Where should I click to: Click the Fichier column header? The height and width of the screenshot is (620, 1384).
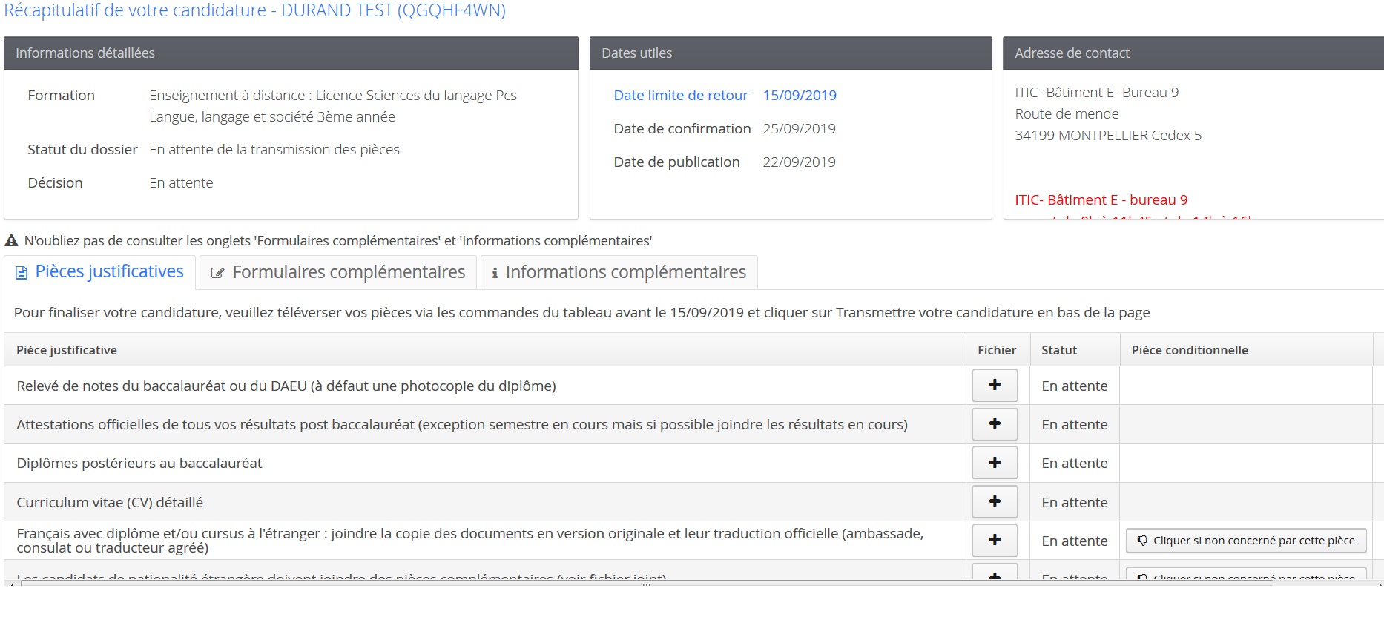(996, 350)
